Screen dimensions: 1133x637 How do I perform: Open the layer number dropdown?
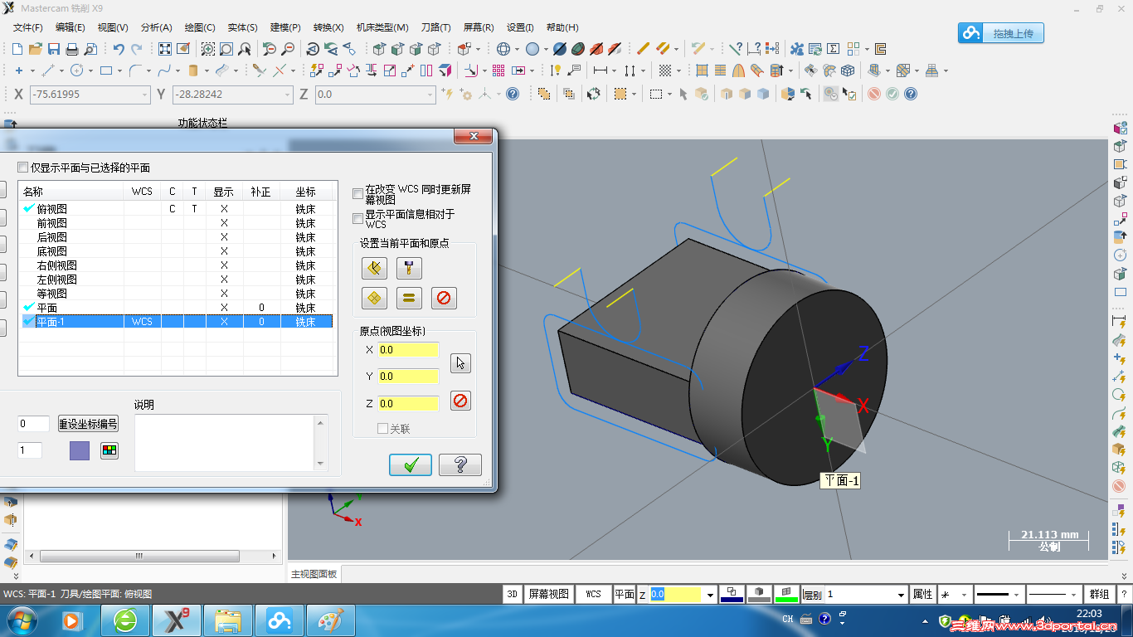pyautogui.click(x=902, y=595)
